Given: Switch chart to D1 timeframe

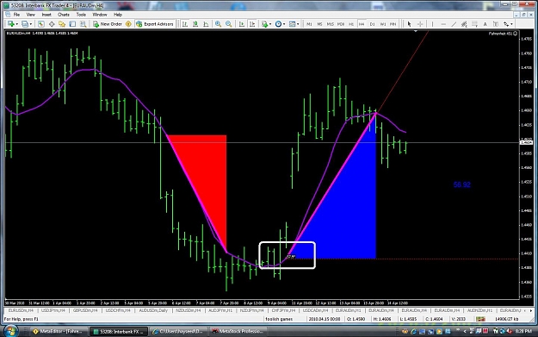Looking at the screenshot, I should click(x=372, y=24).
